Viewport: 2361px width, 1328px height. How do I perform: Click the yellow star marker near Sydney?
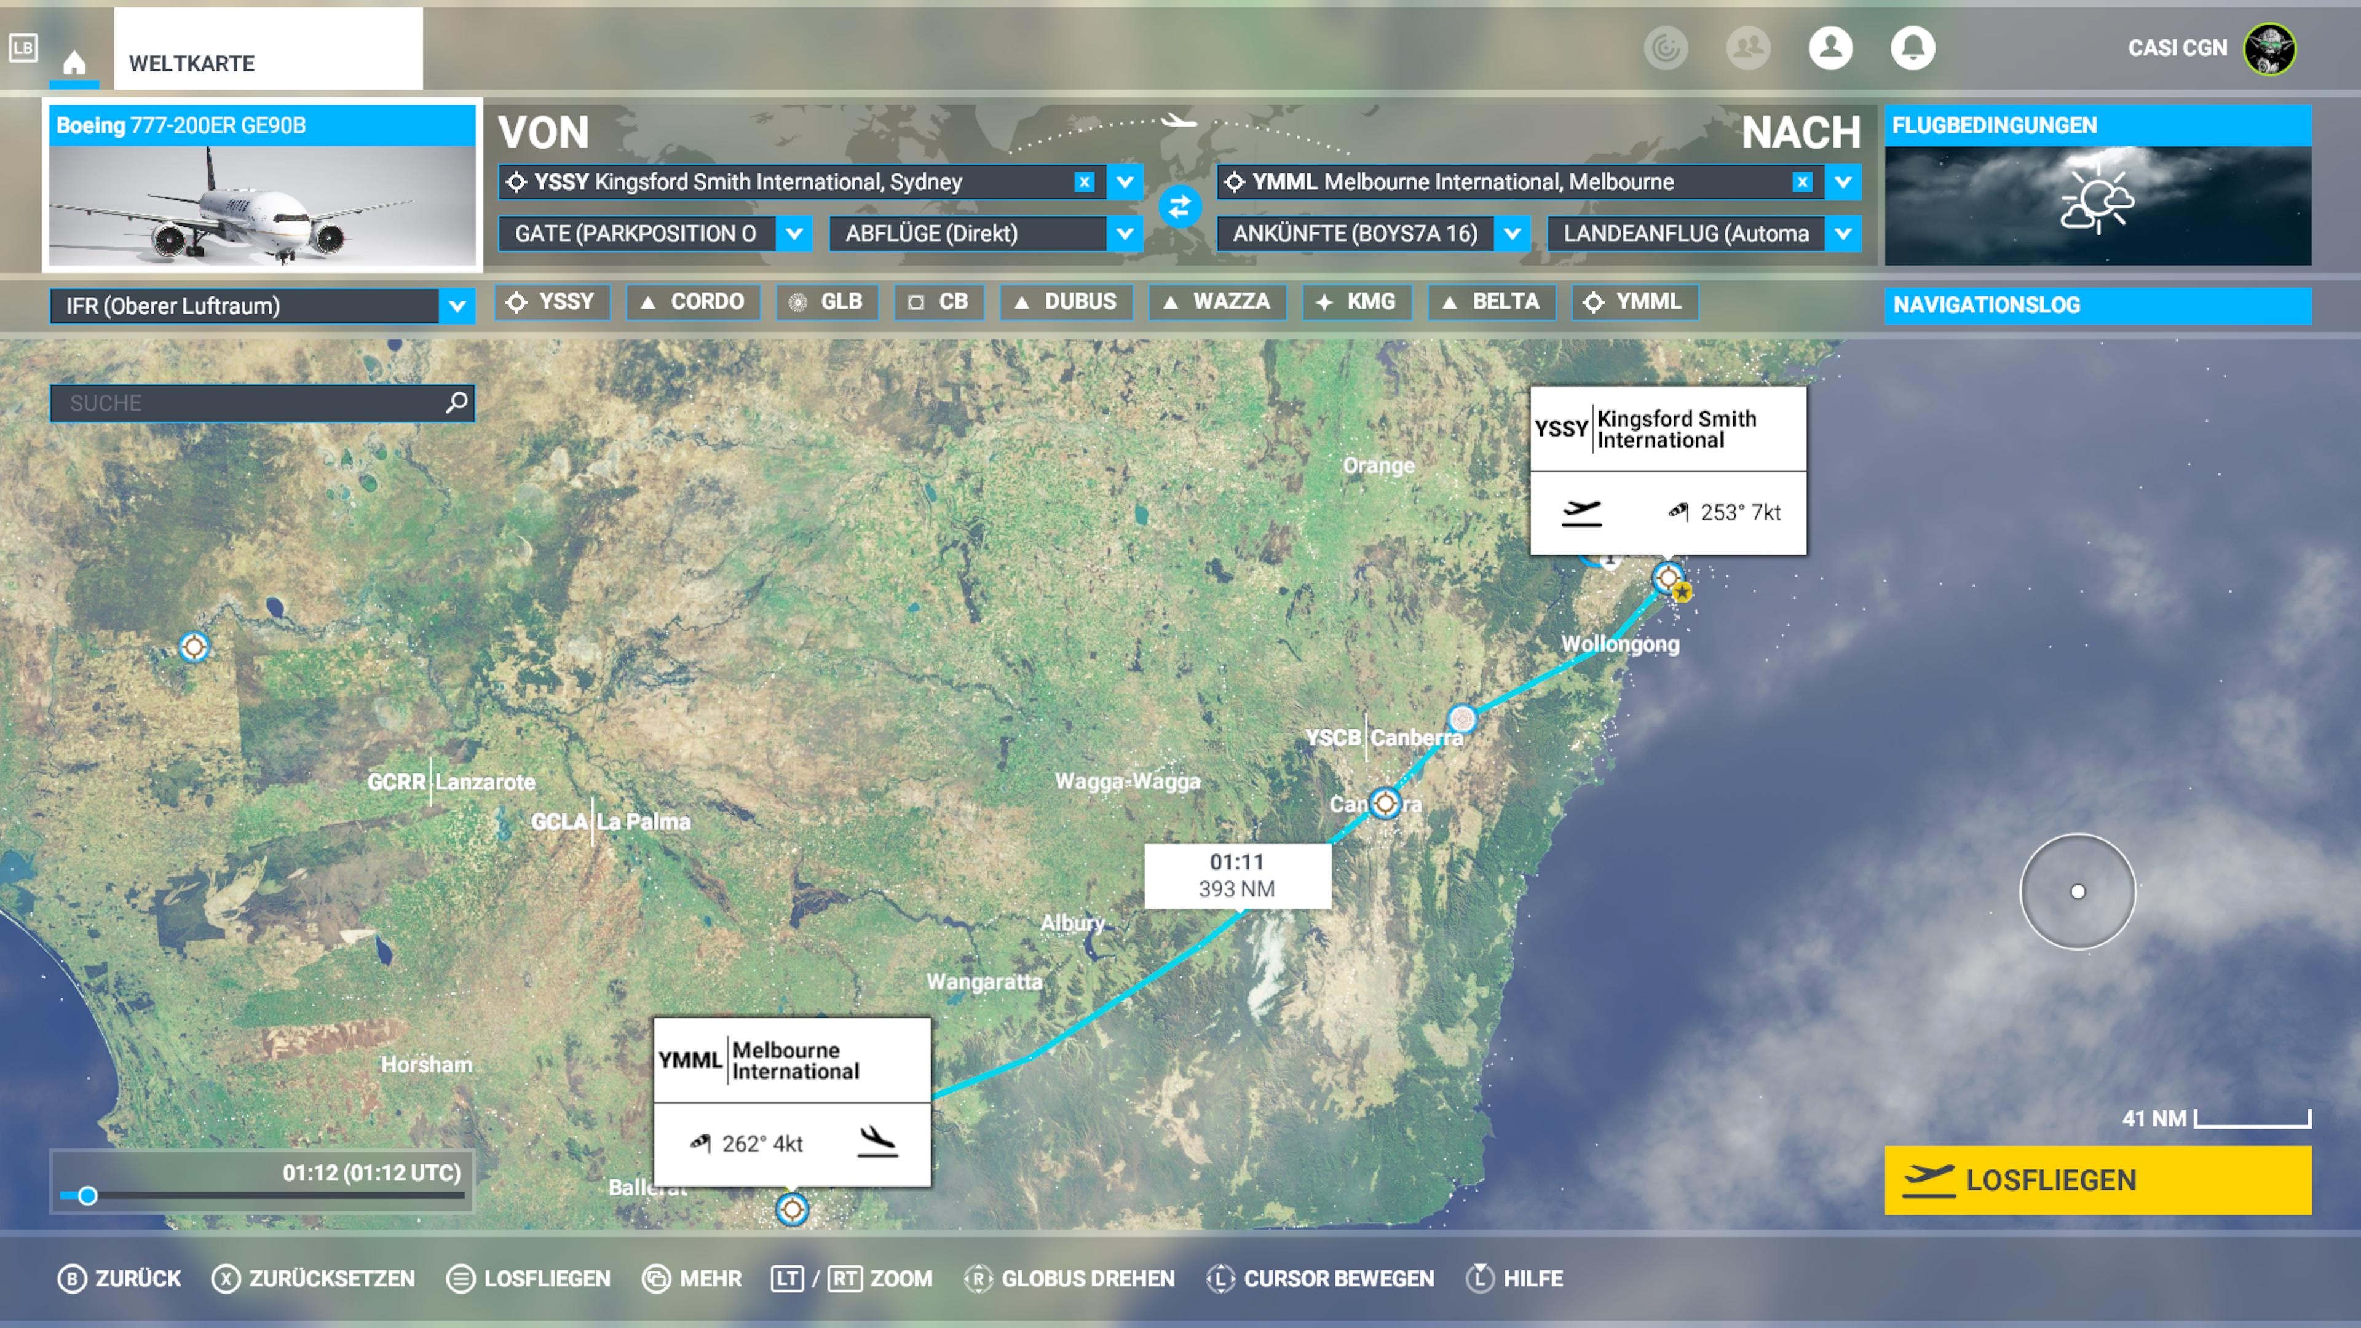pos(1682,592)
